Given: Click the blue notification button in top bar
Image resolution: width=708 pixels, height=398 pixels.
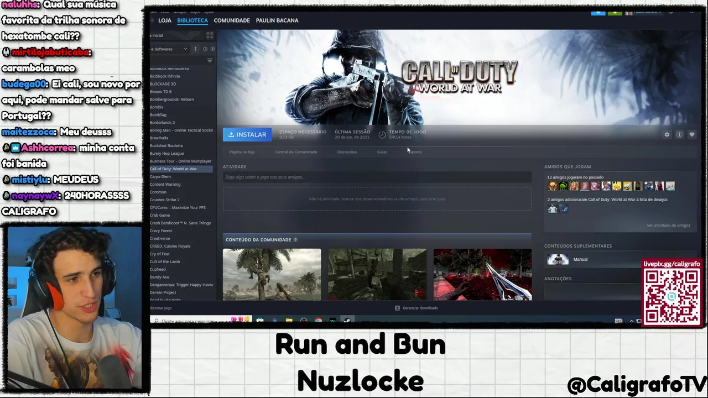Looking at the screenshot, I should coord(598,12).
